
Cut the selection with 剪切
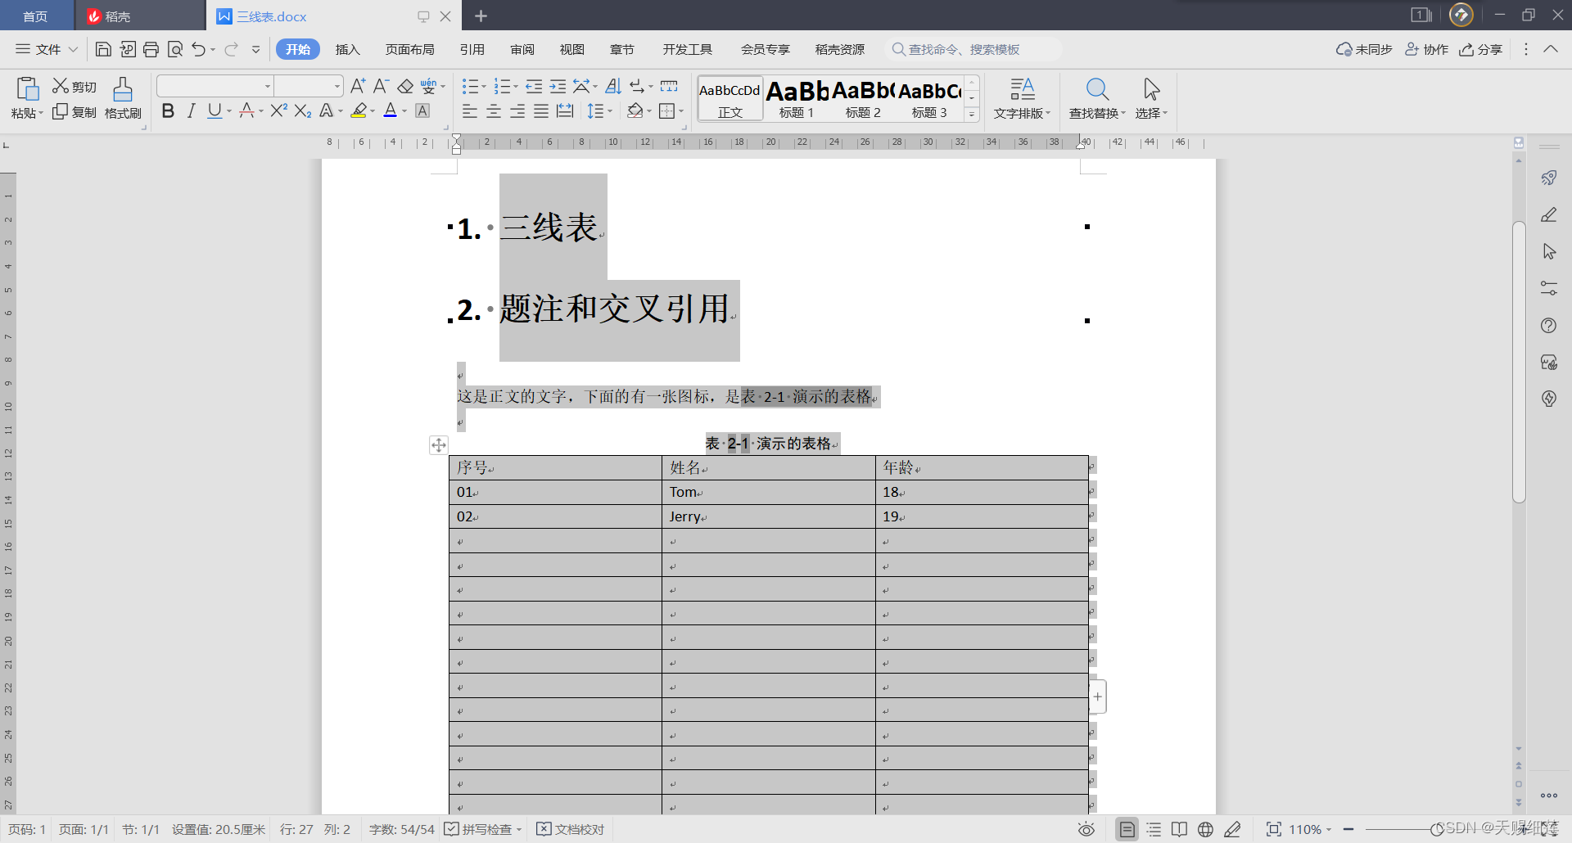pos(75,87)
